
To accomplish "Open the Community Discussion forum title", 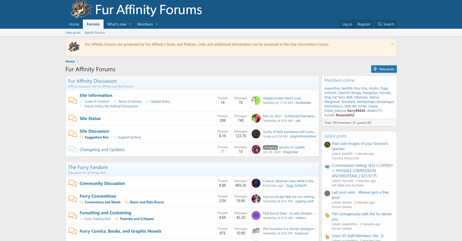I will click(102, 183).
